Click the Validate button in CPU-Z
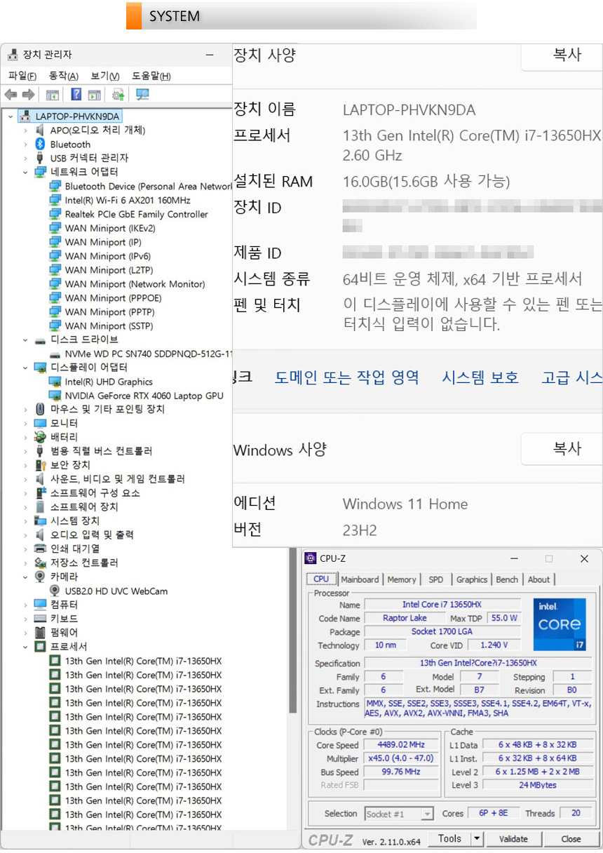 tap(513, 838)
